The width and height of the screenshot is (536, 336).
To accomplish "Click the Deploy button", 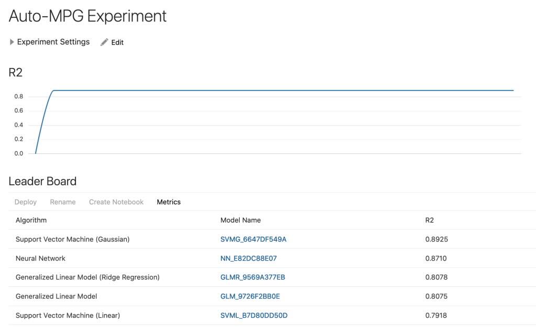I will tap(25, 202).
